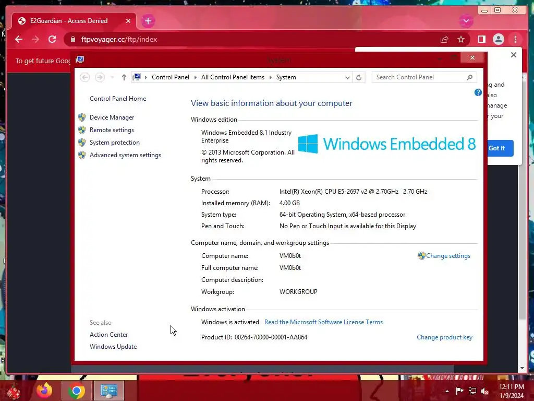Viewport: 534px width, 401px height.
Task: Expand breadcrumb arrow before Control Panel
Action: click(146, 77)
